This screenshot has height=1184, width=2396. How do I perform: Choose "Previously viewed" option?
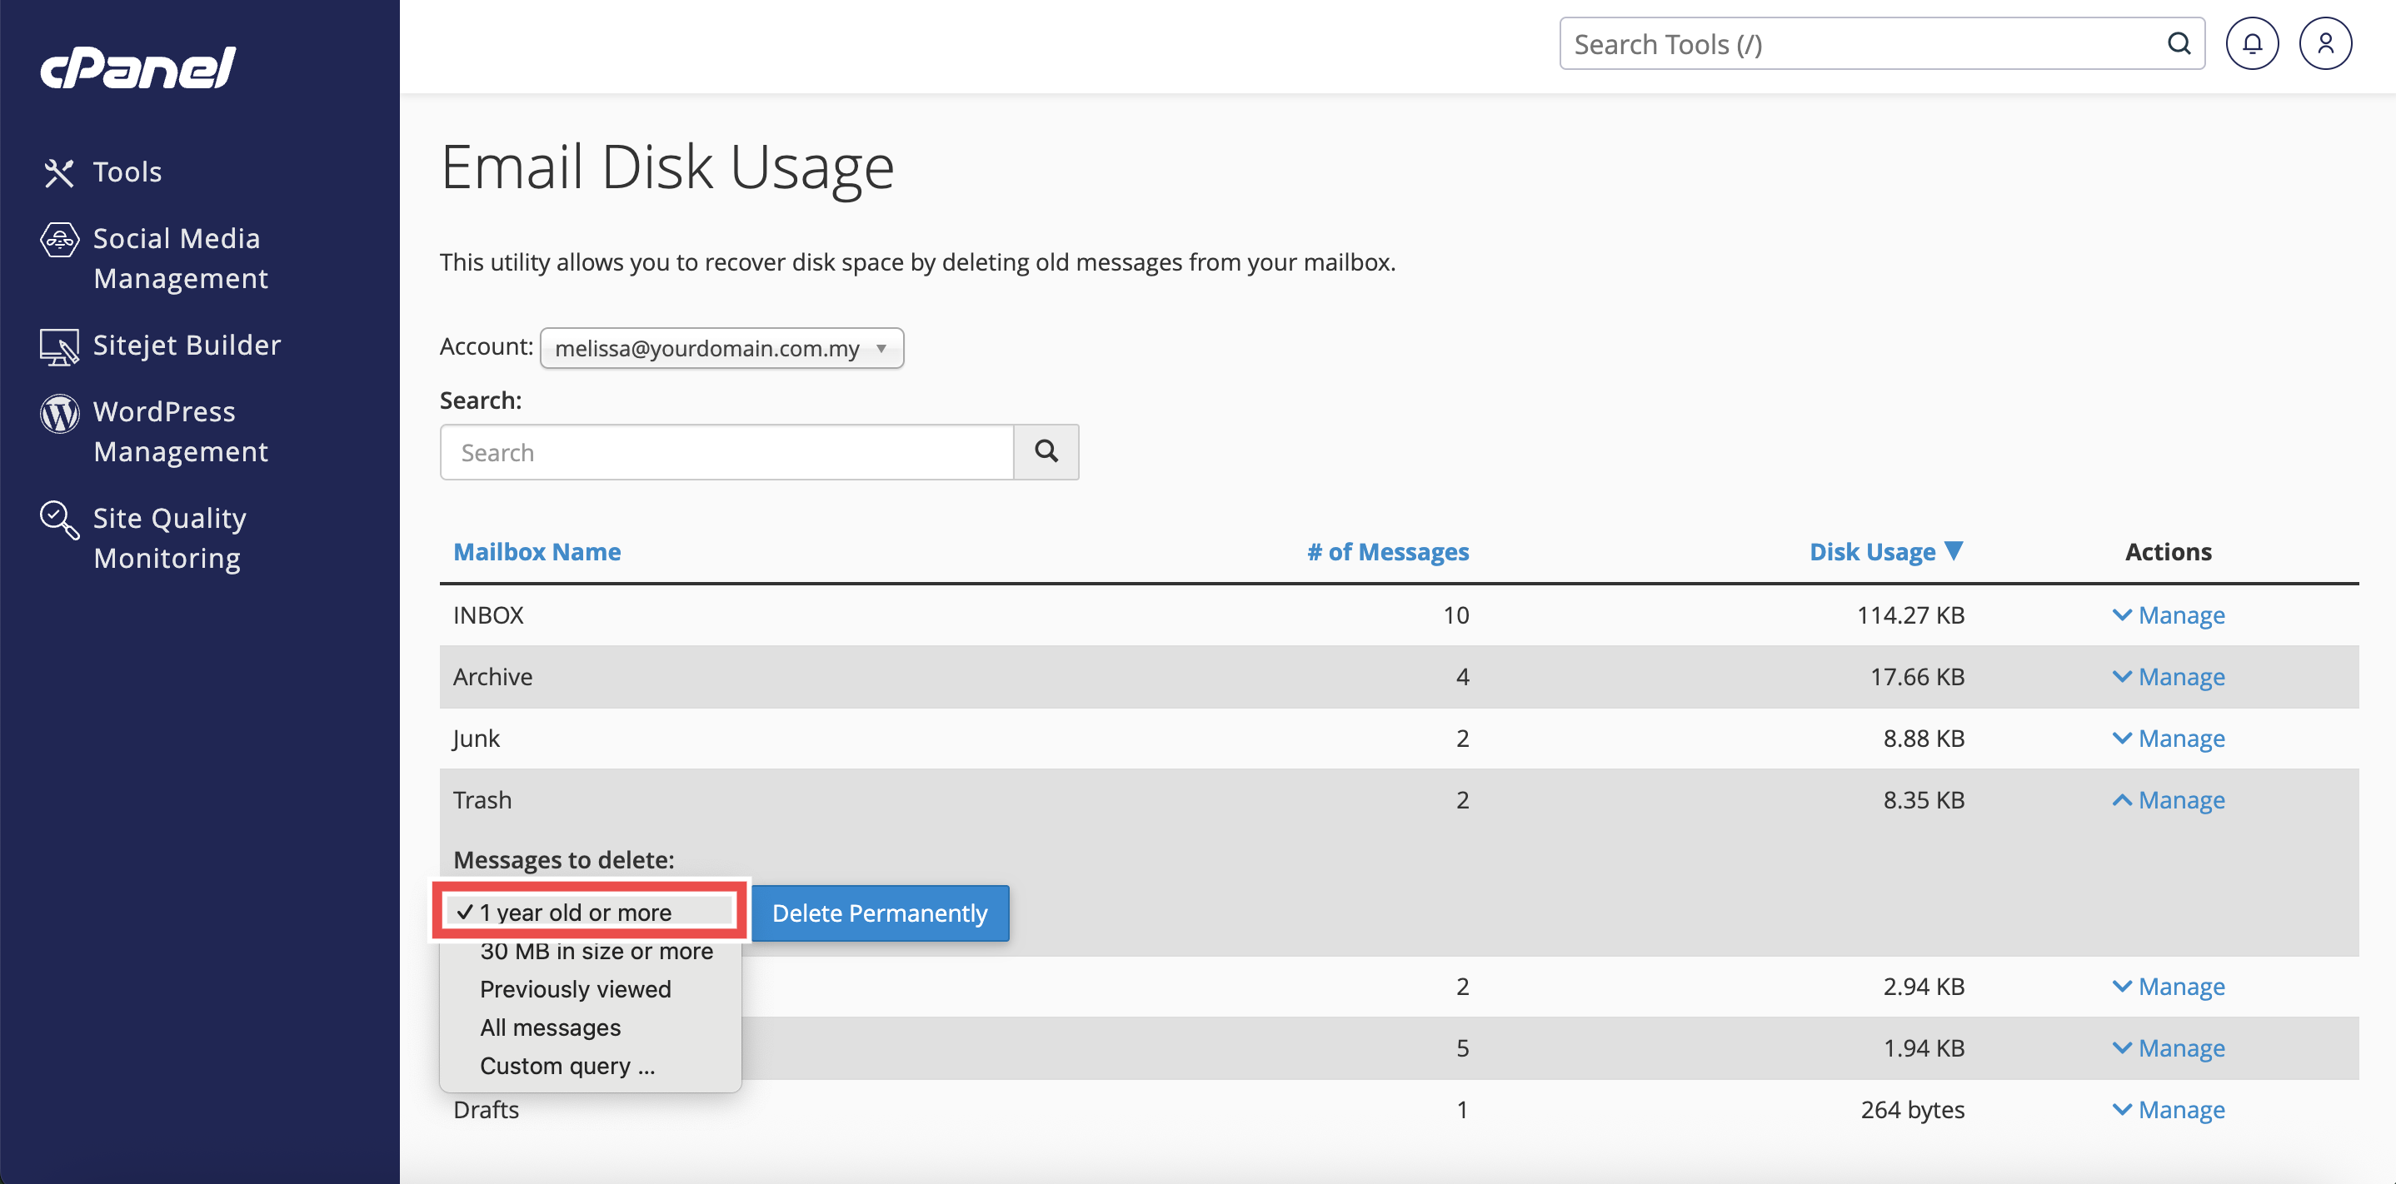pyautogui.click(x=575, y=989)
